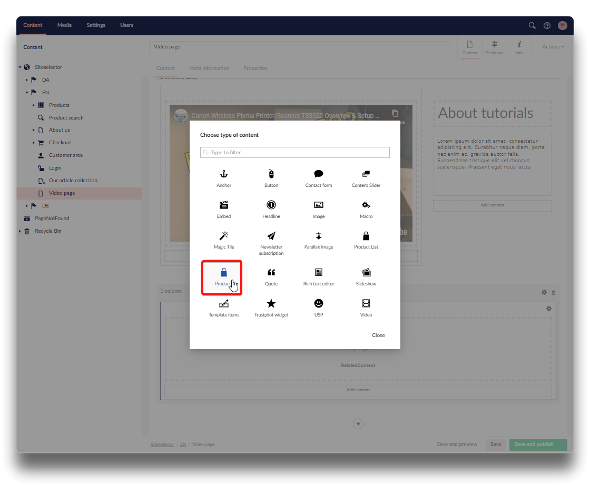Expand the DA tree node

point(27,80)
